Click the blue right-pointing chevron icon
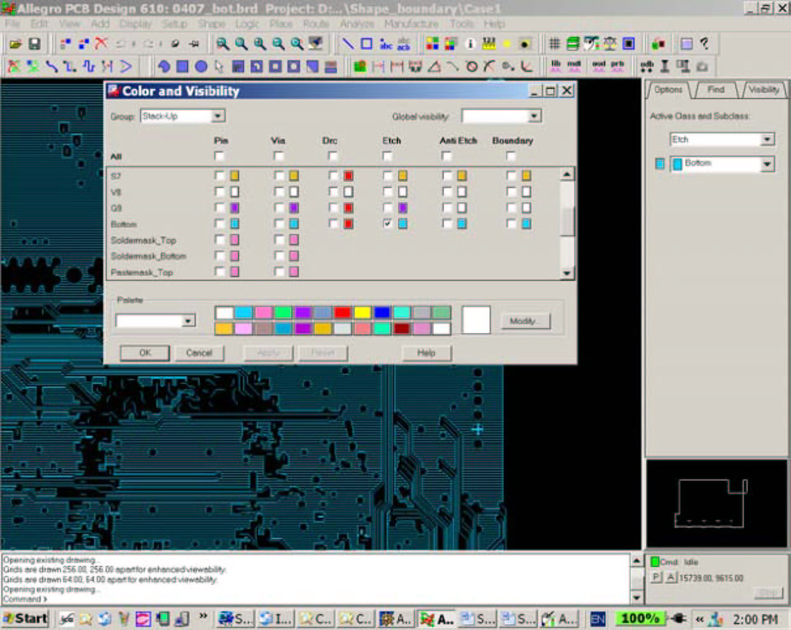Viewport: 791px width, 630px height. click(126, 66)
